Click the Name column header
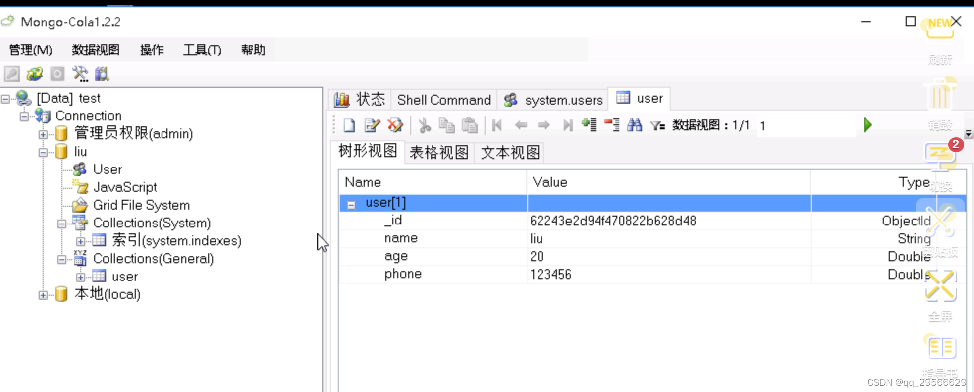This screenshot has height=392, width=974. point(433,182)
